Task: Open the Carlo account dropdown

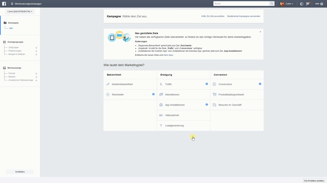Action: 20,11
